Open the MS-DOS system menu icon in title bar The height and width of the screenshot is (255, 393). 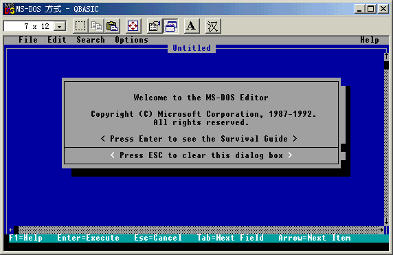click(x=9, y=9)
